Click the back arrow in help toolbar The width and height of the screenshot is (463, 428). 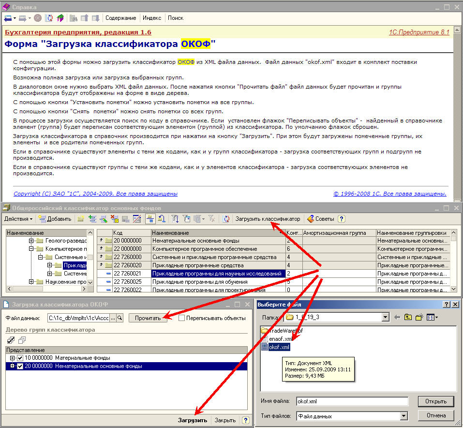pyautogui.click(x=8, y=18)
